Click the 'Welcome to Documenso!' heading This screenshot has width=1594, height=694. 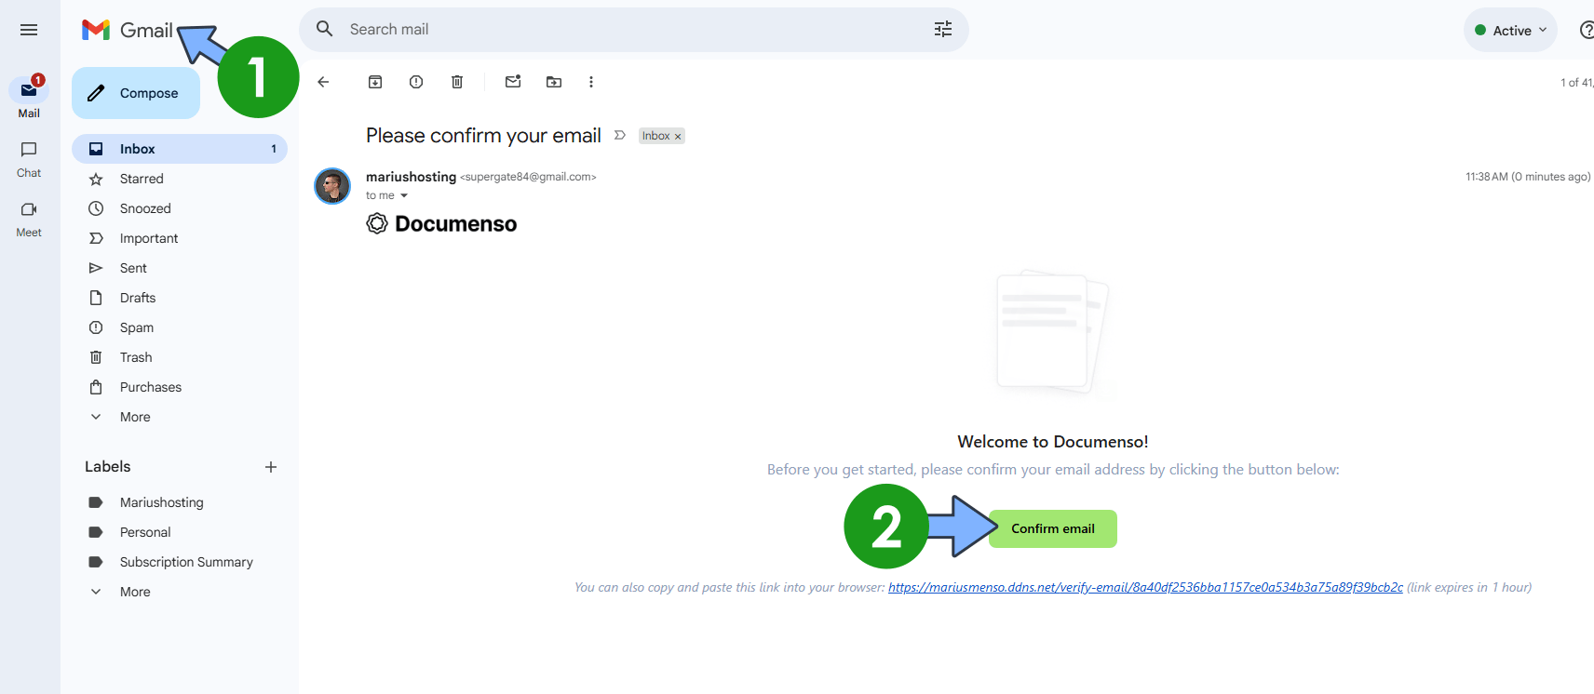1053,442
